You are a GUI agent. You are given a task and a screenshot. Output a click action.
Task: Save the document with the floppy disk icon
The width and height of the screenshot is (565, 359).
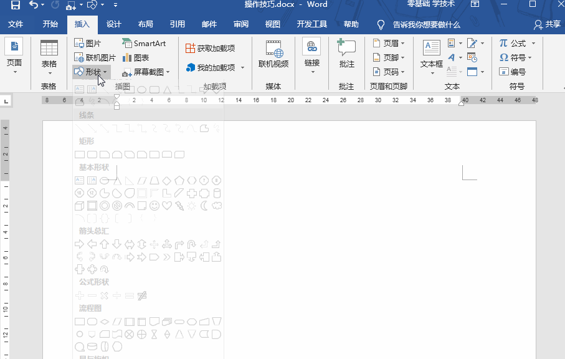pyautogui.click(x=16, y=5)
